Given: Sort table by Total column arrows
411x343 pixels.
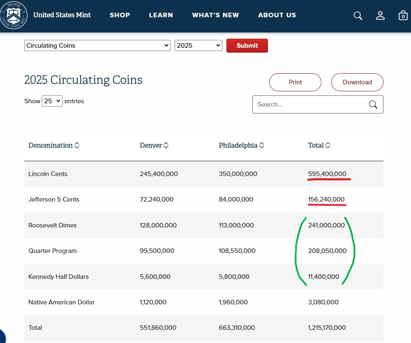Looking at the screenshot, I should tap(328, 145).
